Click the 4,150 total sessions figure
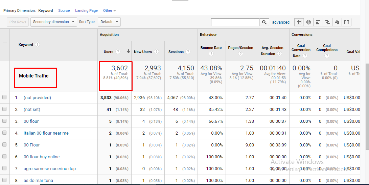 click(x=186, y=68)
